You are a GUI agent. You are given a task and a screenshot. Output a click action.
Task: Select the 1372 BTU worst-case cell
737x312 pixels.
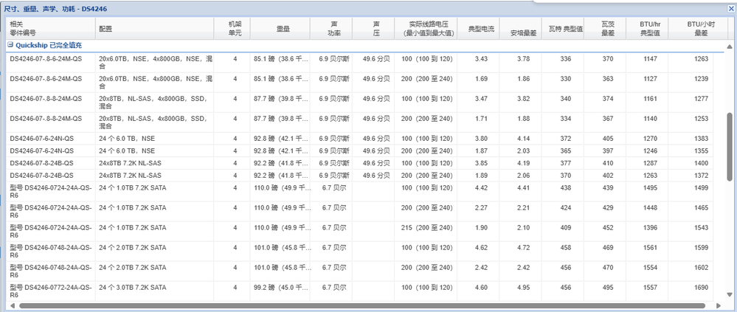(701, 176)
